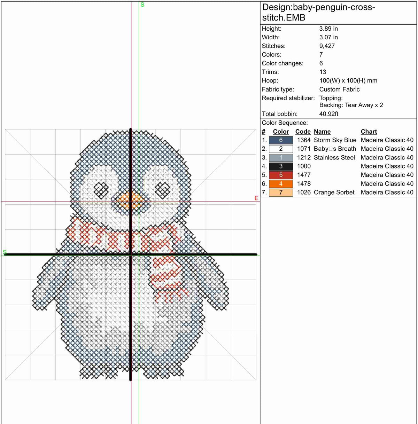Click thread code 1364

(x=304, y=140)
